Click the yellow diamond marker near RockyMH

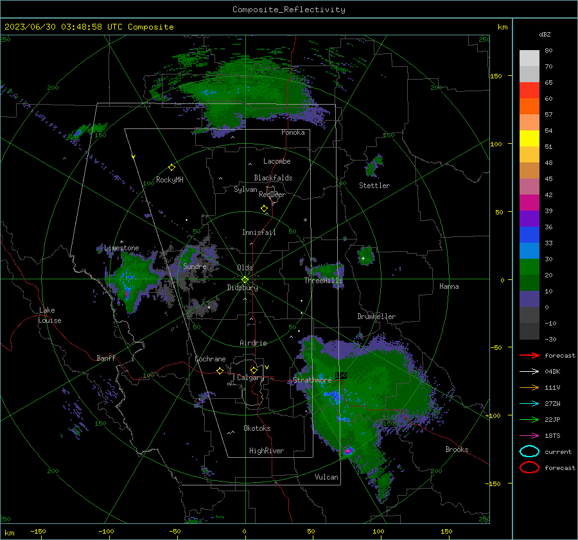coord(171,168)
